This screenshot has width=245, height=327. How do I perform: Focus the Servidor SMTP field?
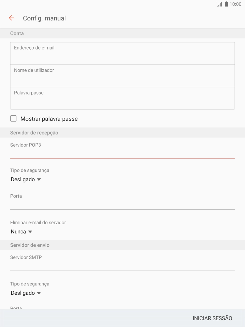(x=122, y=266)
